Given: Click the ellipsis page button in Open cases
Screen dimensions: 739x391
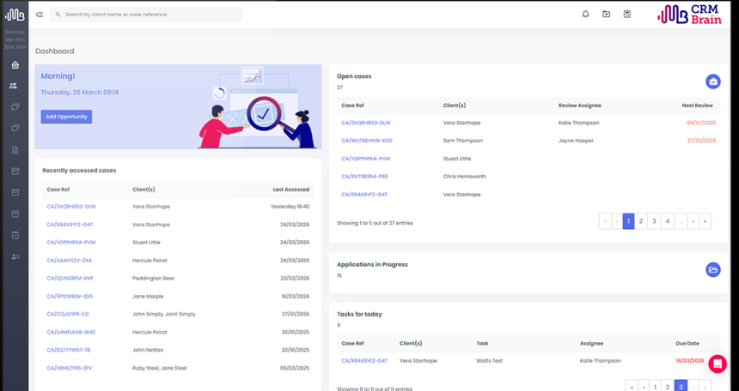Looking at the screenshot, I should (x=681, y=221).
